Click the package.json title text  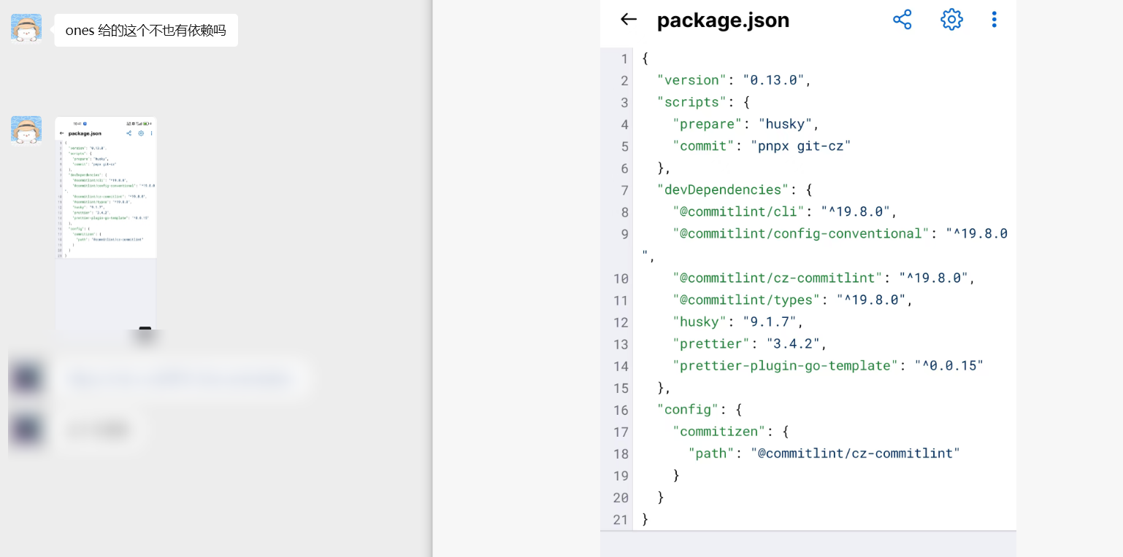pos(723,20)
